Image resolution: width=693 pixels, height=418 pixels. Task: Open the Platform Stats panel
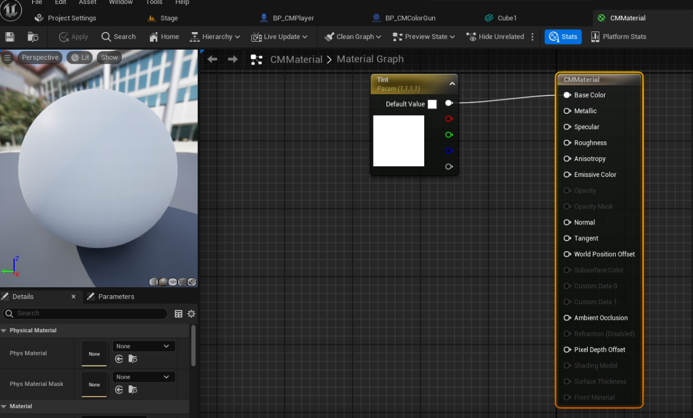[618, 36]
